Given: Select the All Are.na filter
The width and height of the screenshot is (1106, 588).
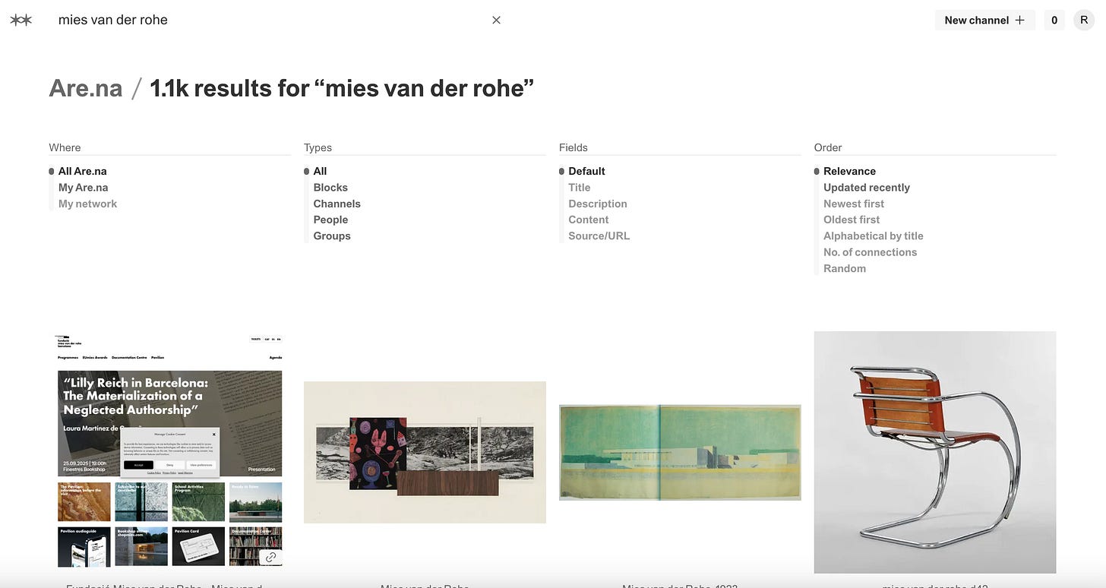Looking at the screenshot, I should point(83,171).
